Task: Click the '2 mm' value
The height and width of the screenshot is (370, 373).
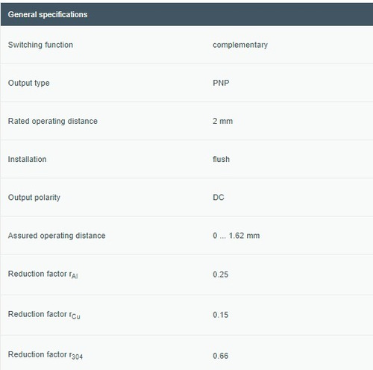Action: [x=222, y=121]
